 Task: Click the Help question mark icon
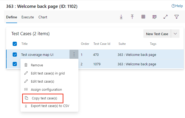coord(173,6)
